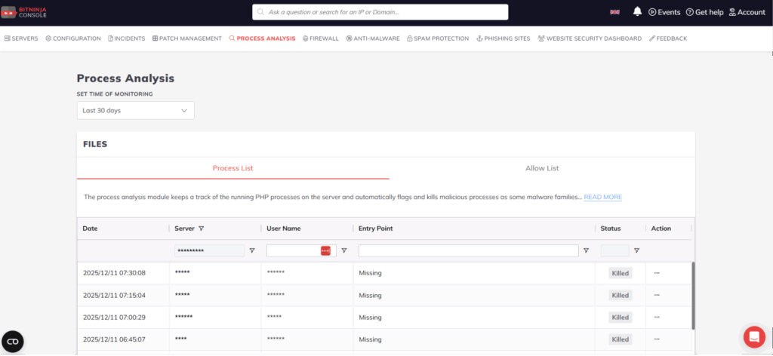The image size is (773, 356).
Task: Click the READ MORE link
Action: (x=602, y=197)
